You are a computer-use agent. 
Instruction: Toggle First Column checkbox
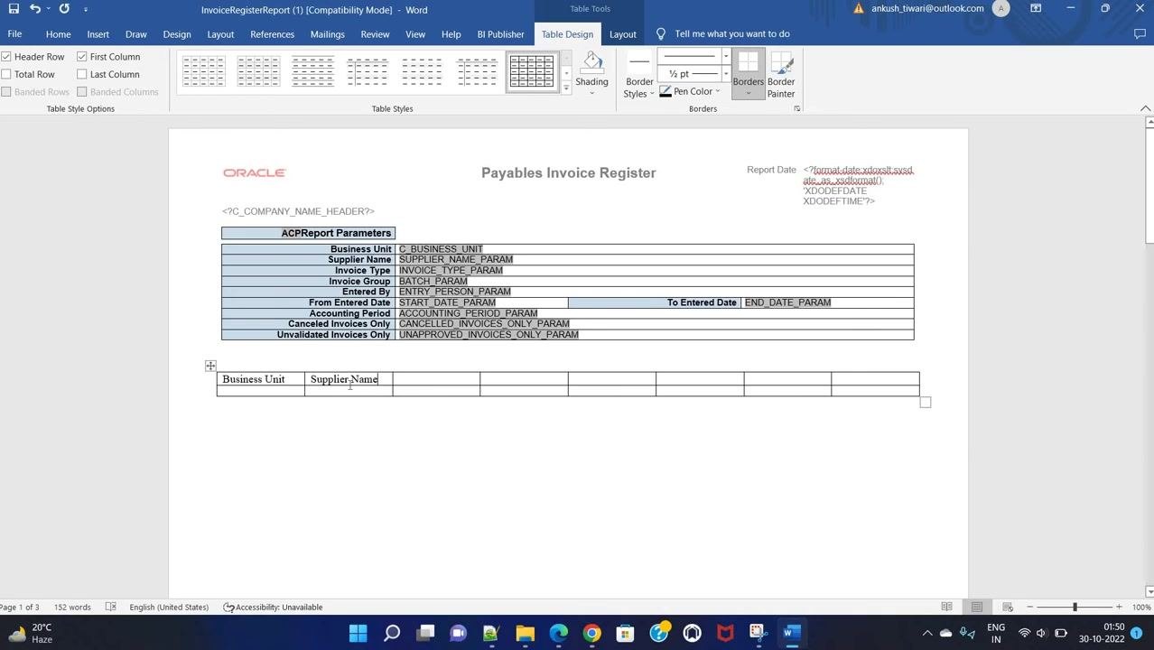tap(82, 57)
